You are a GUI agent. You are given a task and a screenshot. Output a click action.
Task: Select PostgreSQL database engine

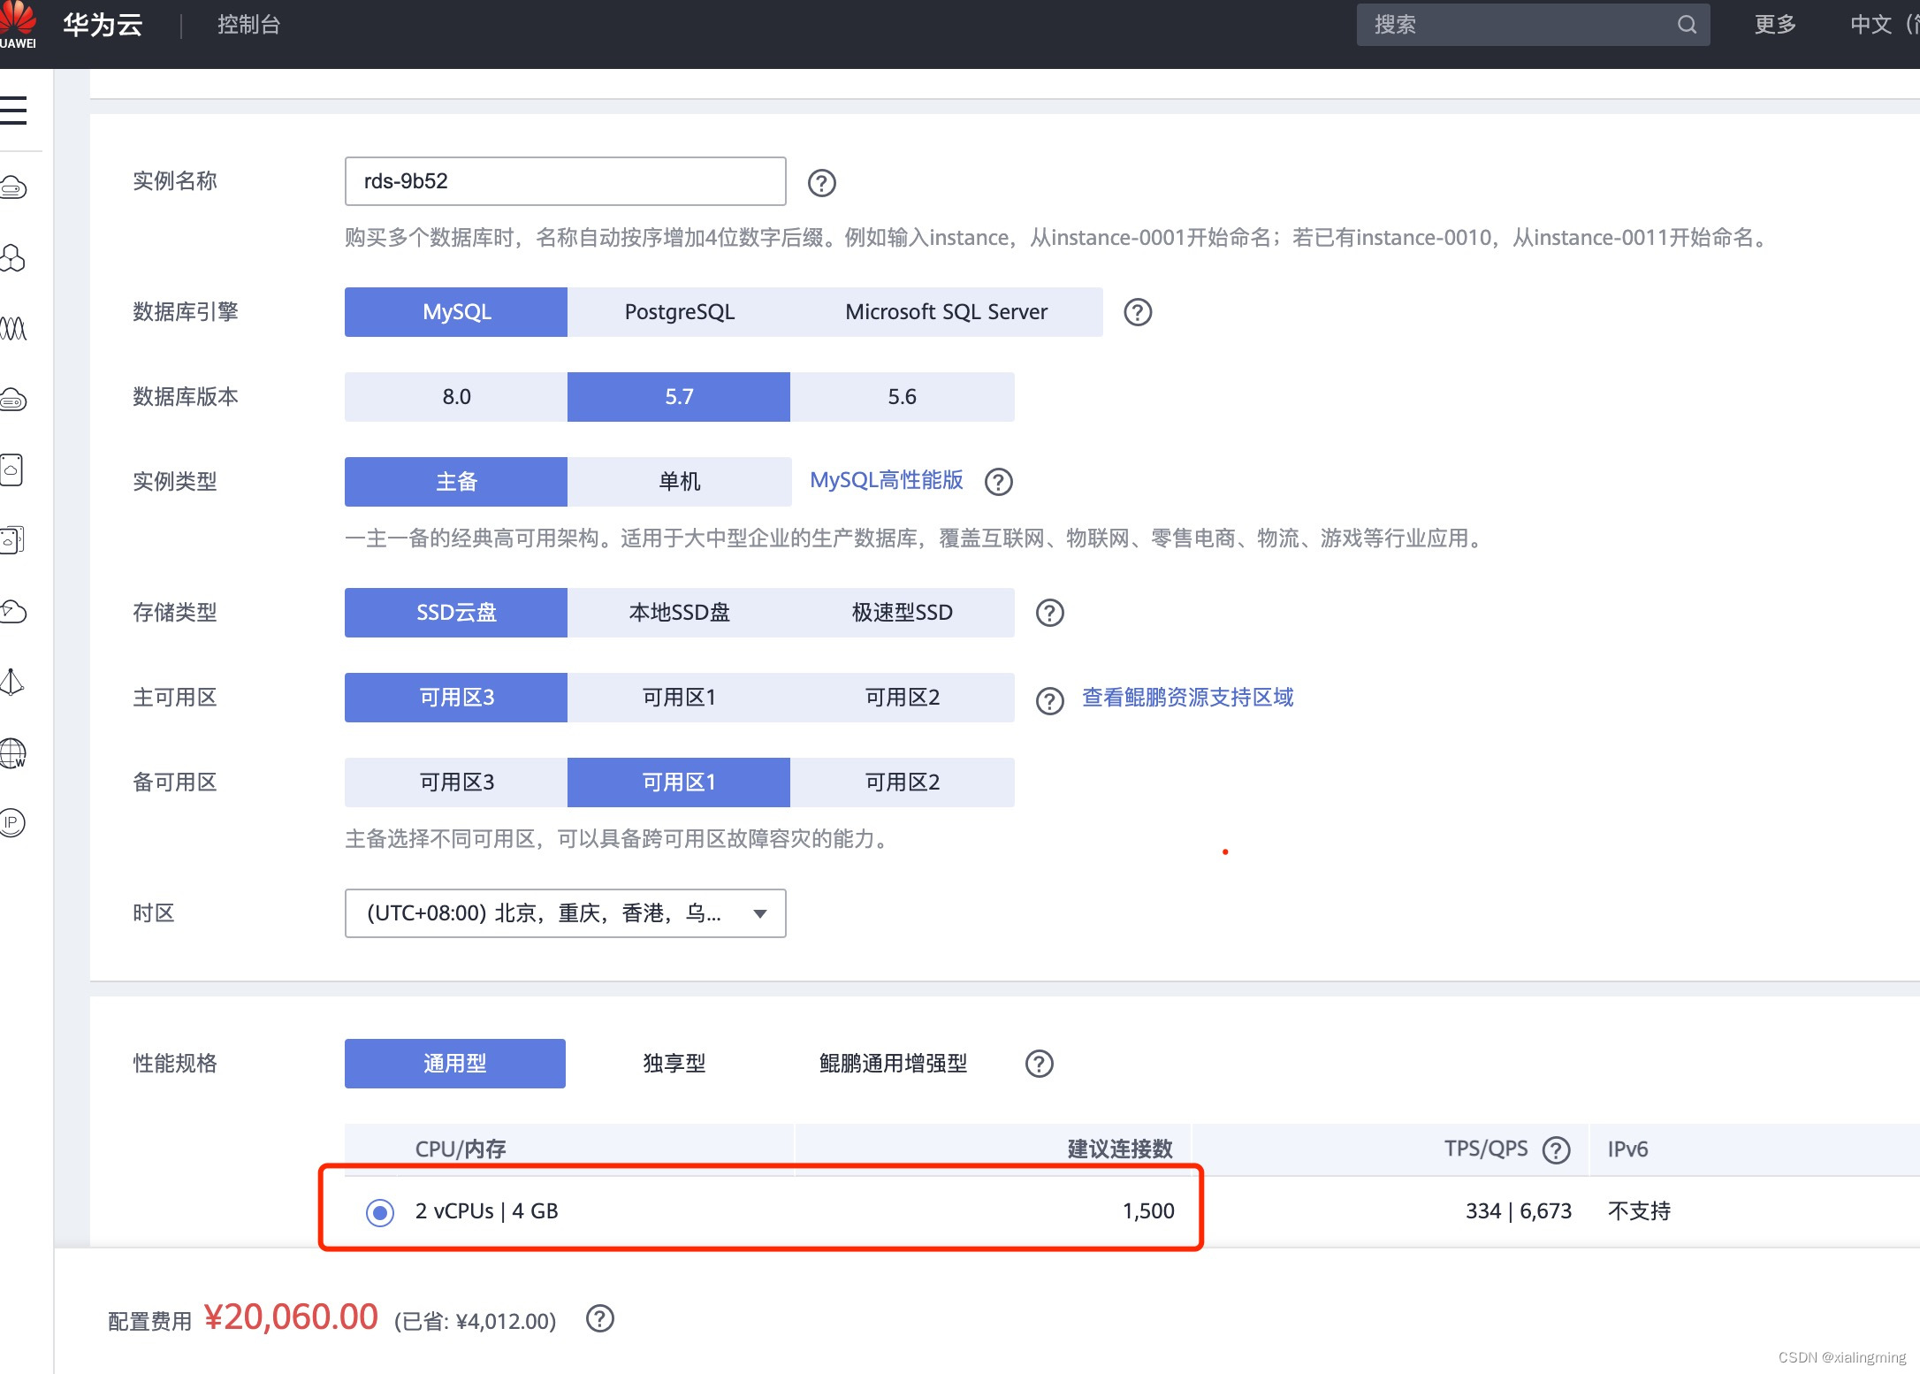(x=679, y=312)
